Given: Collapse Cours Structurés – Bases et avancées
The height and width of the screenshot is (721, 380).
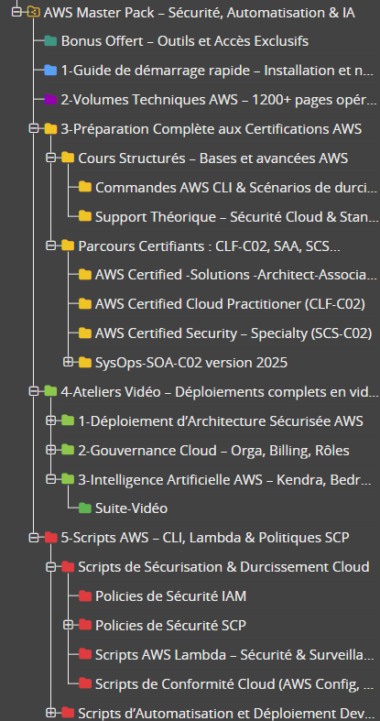Looking at the screenshot, I should point(50,158).
